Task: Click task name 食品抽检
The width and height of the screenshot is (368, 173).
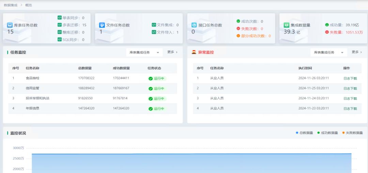Action: [33, 78]
